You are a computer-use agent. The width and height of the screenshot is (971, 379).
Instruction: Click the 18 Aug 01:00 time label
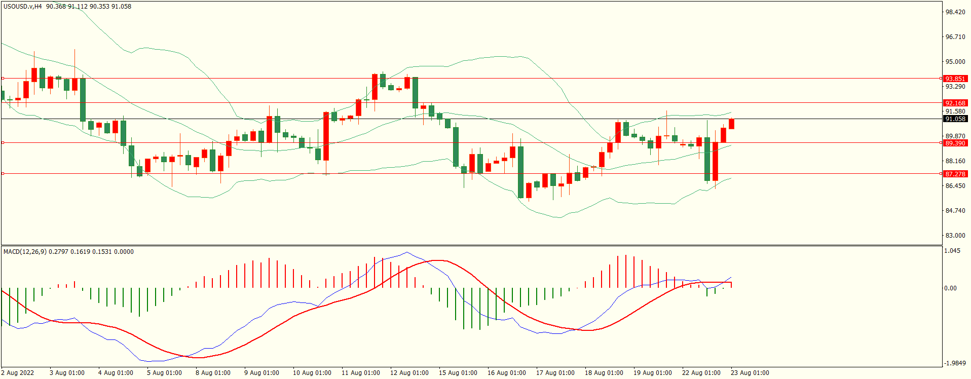coord(604,373)
